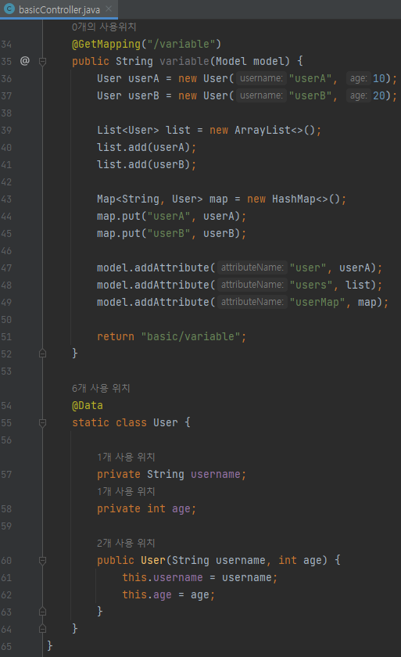401x657 pixels.
Task: Click the map.put "userB" line
Action: coord(171,233)
